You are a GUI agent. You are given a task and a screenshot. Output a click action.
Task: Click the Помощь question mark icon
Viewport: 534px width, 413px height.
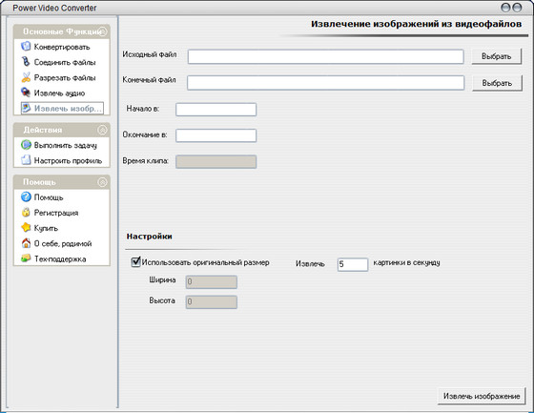[x=26, y=196]
